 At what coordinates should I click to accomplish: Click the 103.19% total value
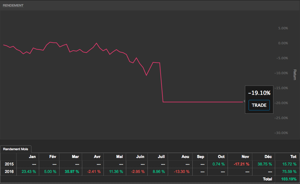289,179
